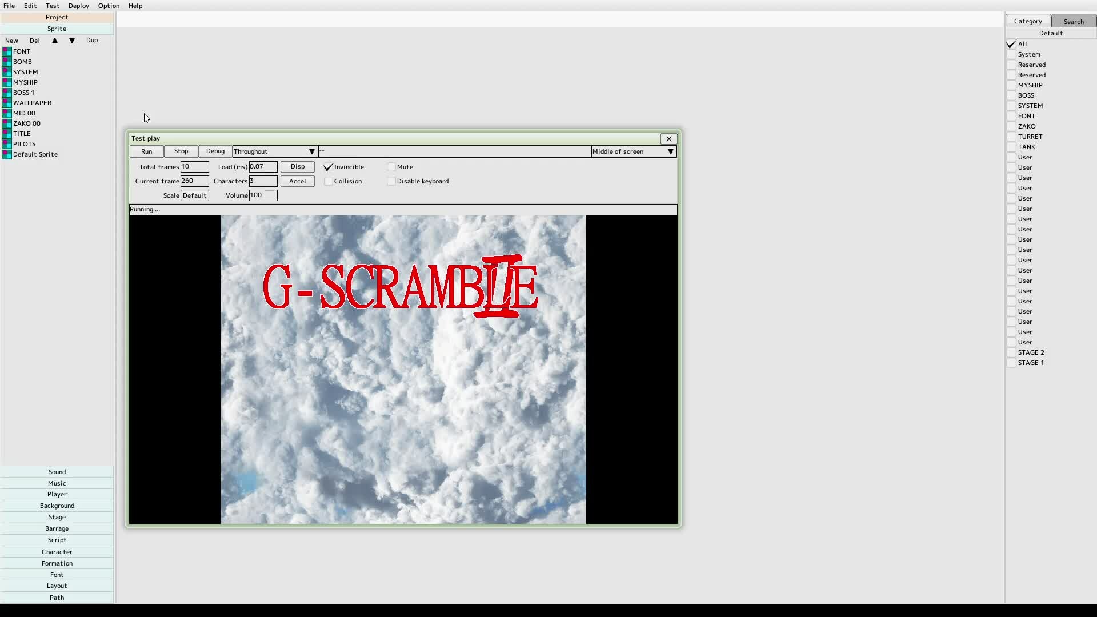Click the BOSS 1 sprite icon
Screen dimensions: 1097x617
tap(7, 93)
